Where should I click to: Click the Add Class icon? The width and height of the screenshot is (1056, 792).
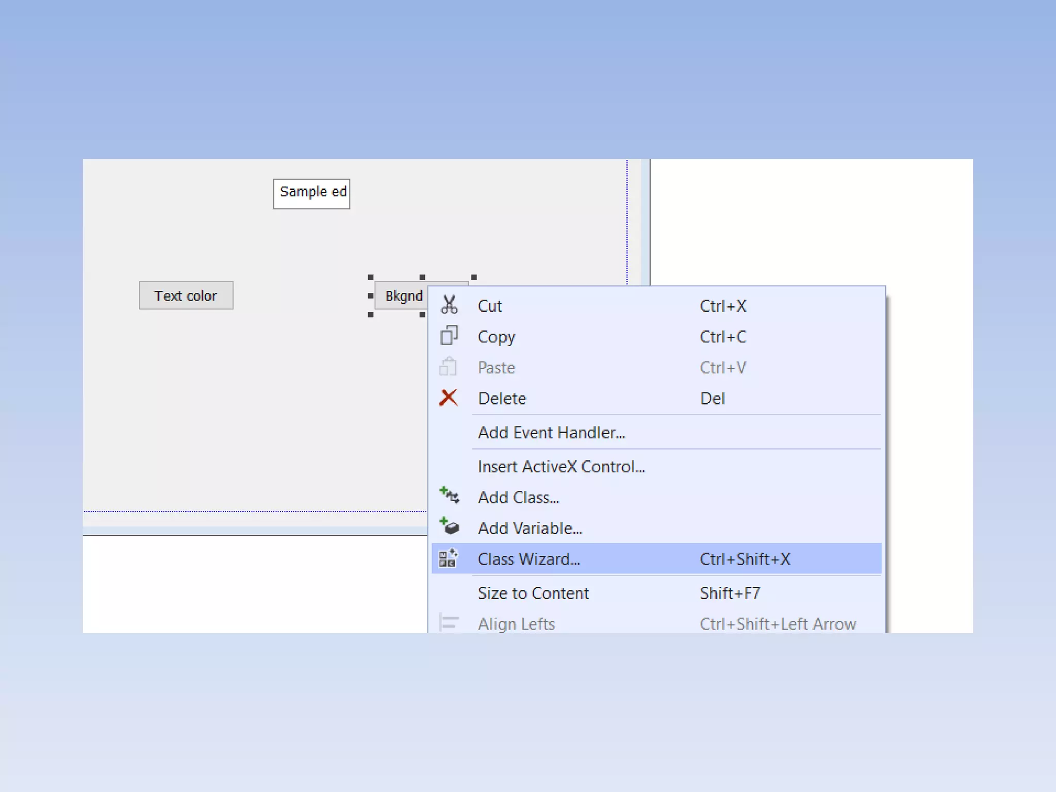[x=449, y=496]
